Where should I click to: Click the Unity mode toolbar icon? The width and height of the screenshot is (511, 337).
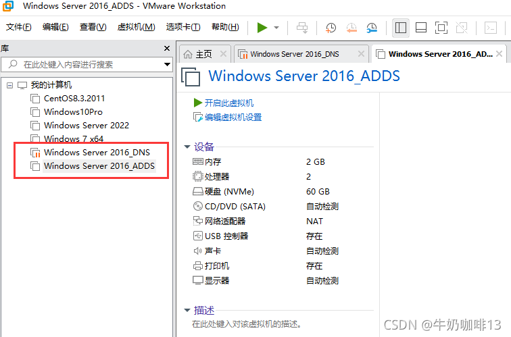462,28
